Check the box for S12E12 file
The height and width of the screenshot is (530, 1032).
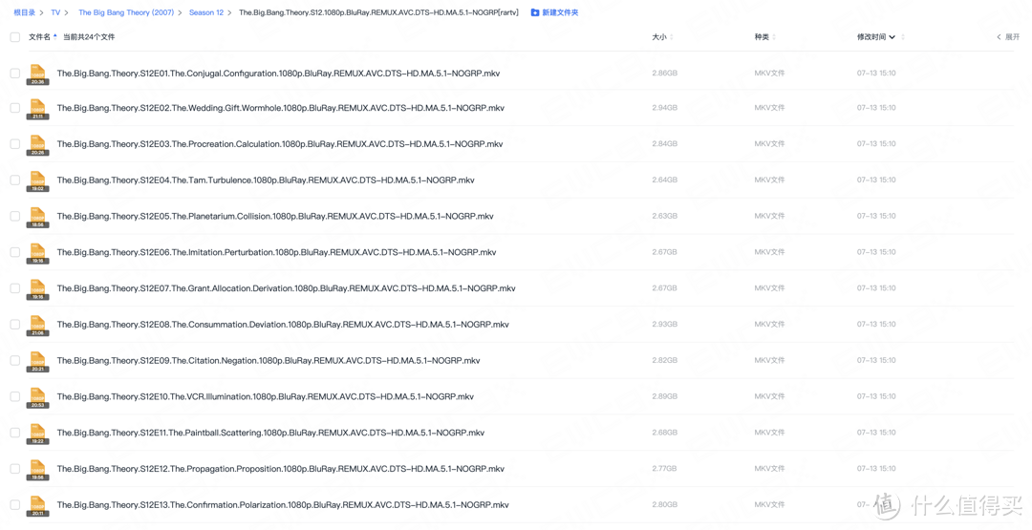14,470
